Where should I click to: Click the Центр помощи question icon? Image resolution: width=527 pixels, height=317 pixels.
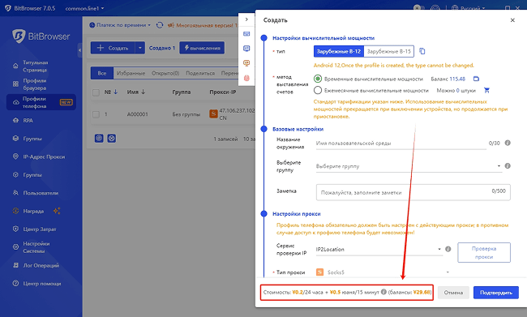[x=15, y=284]
